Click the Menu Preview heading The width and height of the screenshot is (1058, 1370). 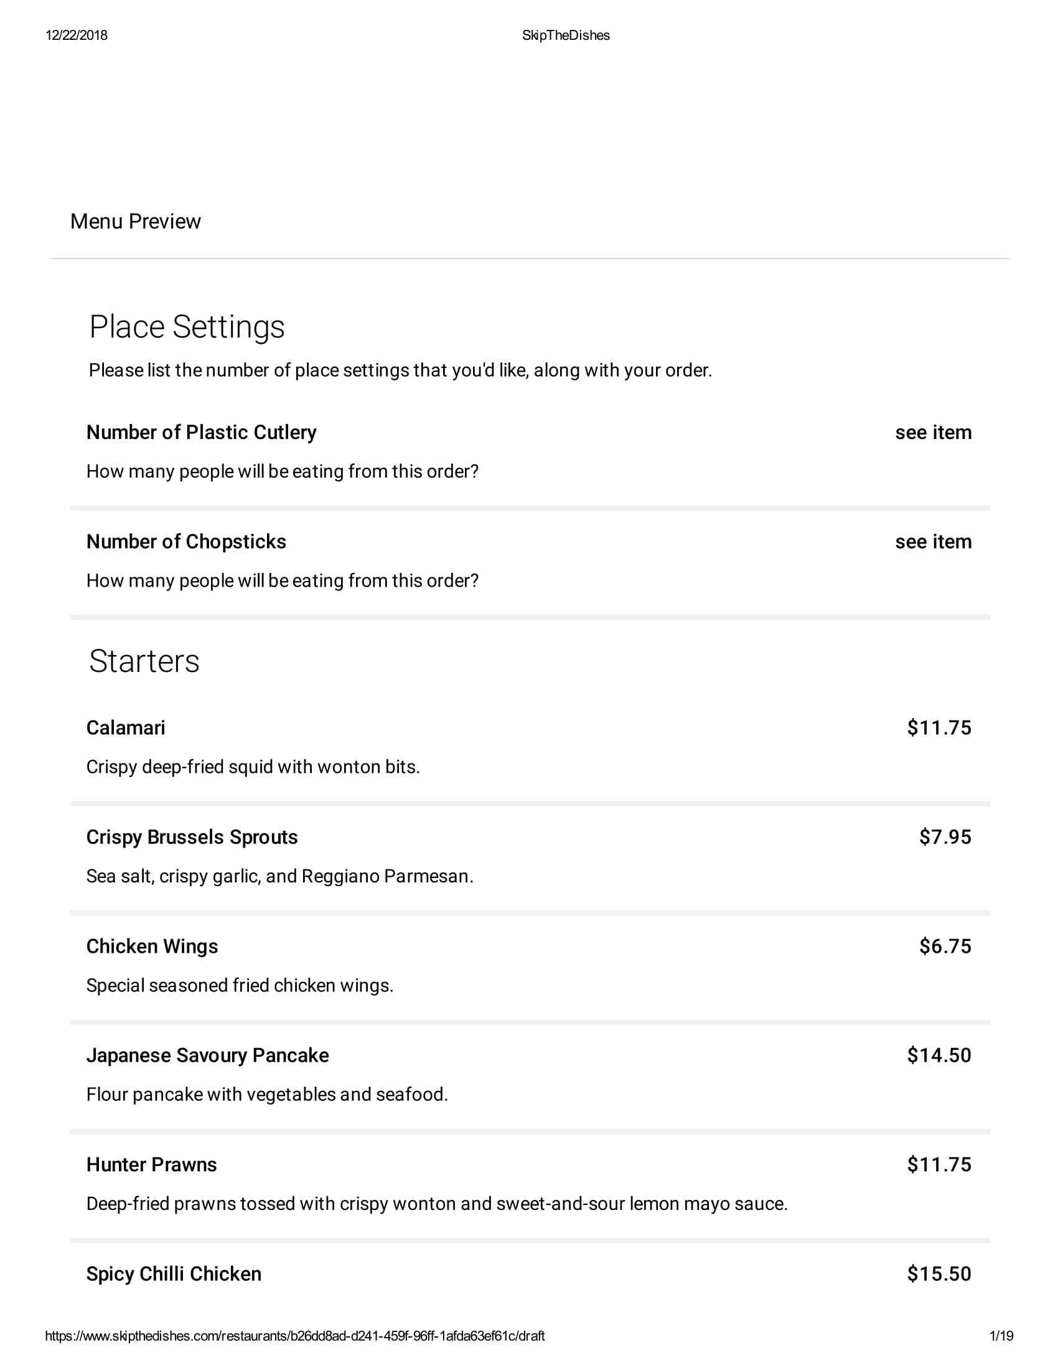click(x=136, y=222)
